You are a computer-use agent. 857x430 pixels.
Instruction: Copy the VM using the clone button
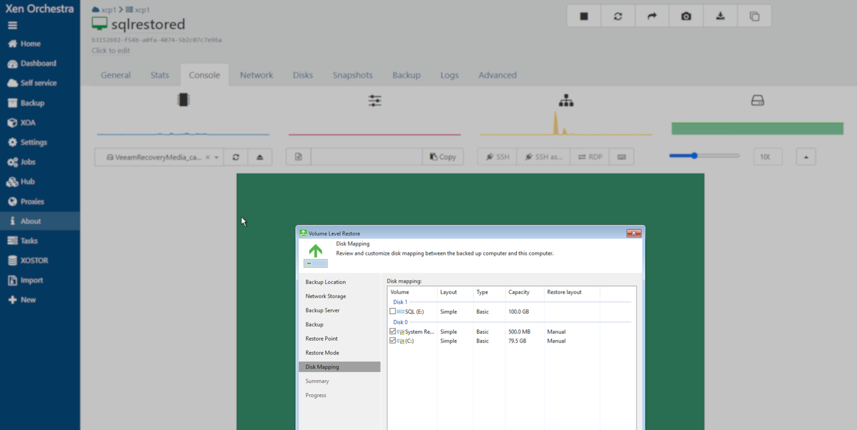(755, 16)
